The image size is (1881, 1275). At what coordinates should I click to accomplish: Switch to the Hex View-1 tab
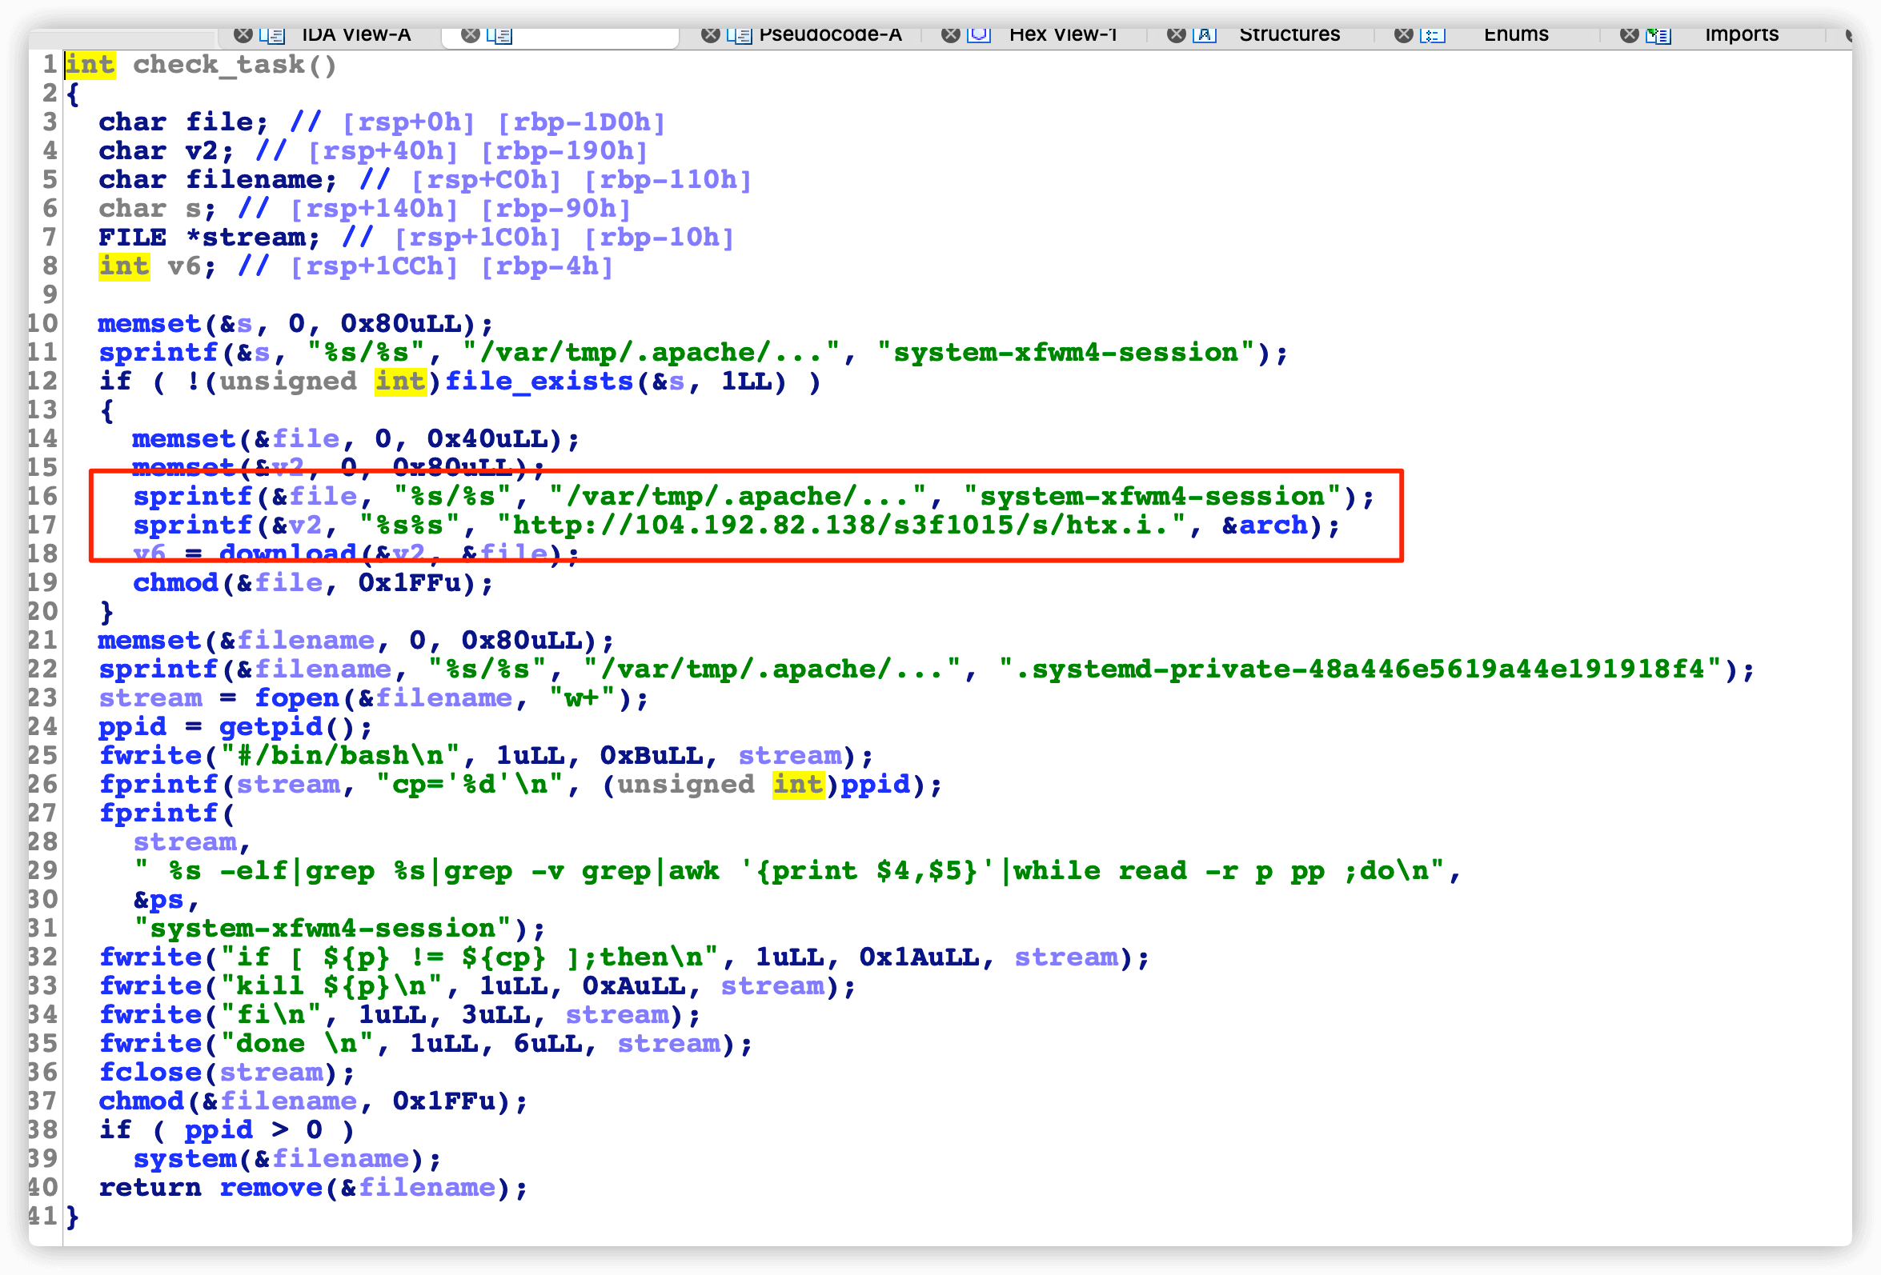[1063, 36]
